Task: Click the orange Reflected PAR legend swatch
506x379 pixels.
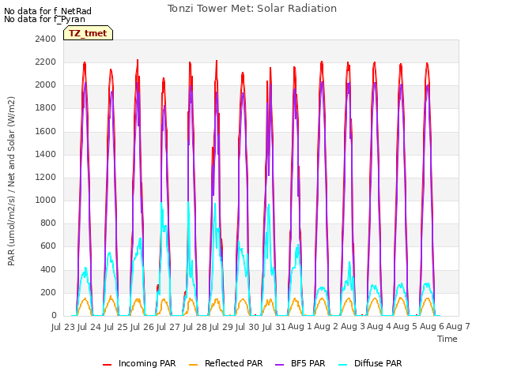Action: (193, 365)
